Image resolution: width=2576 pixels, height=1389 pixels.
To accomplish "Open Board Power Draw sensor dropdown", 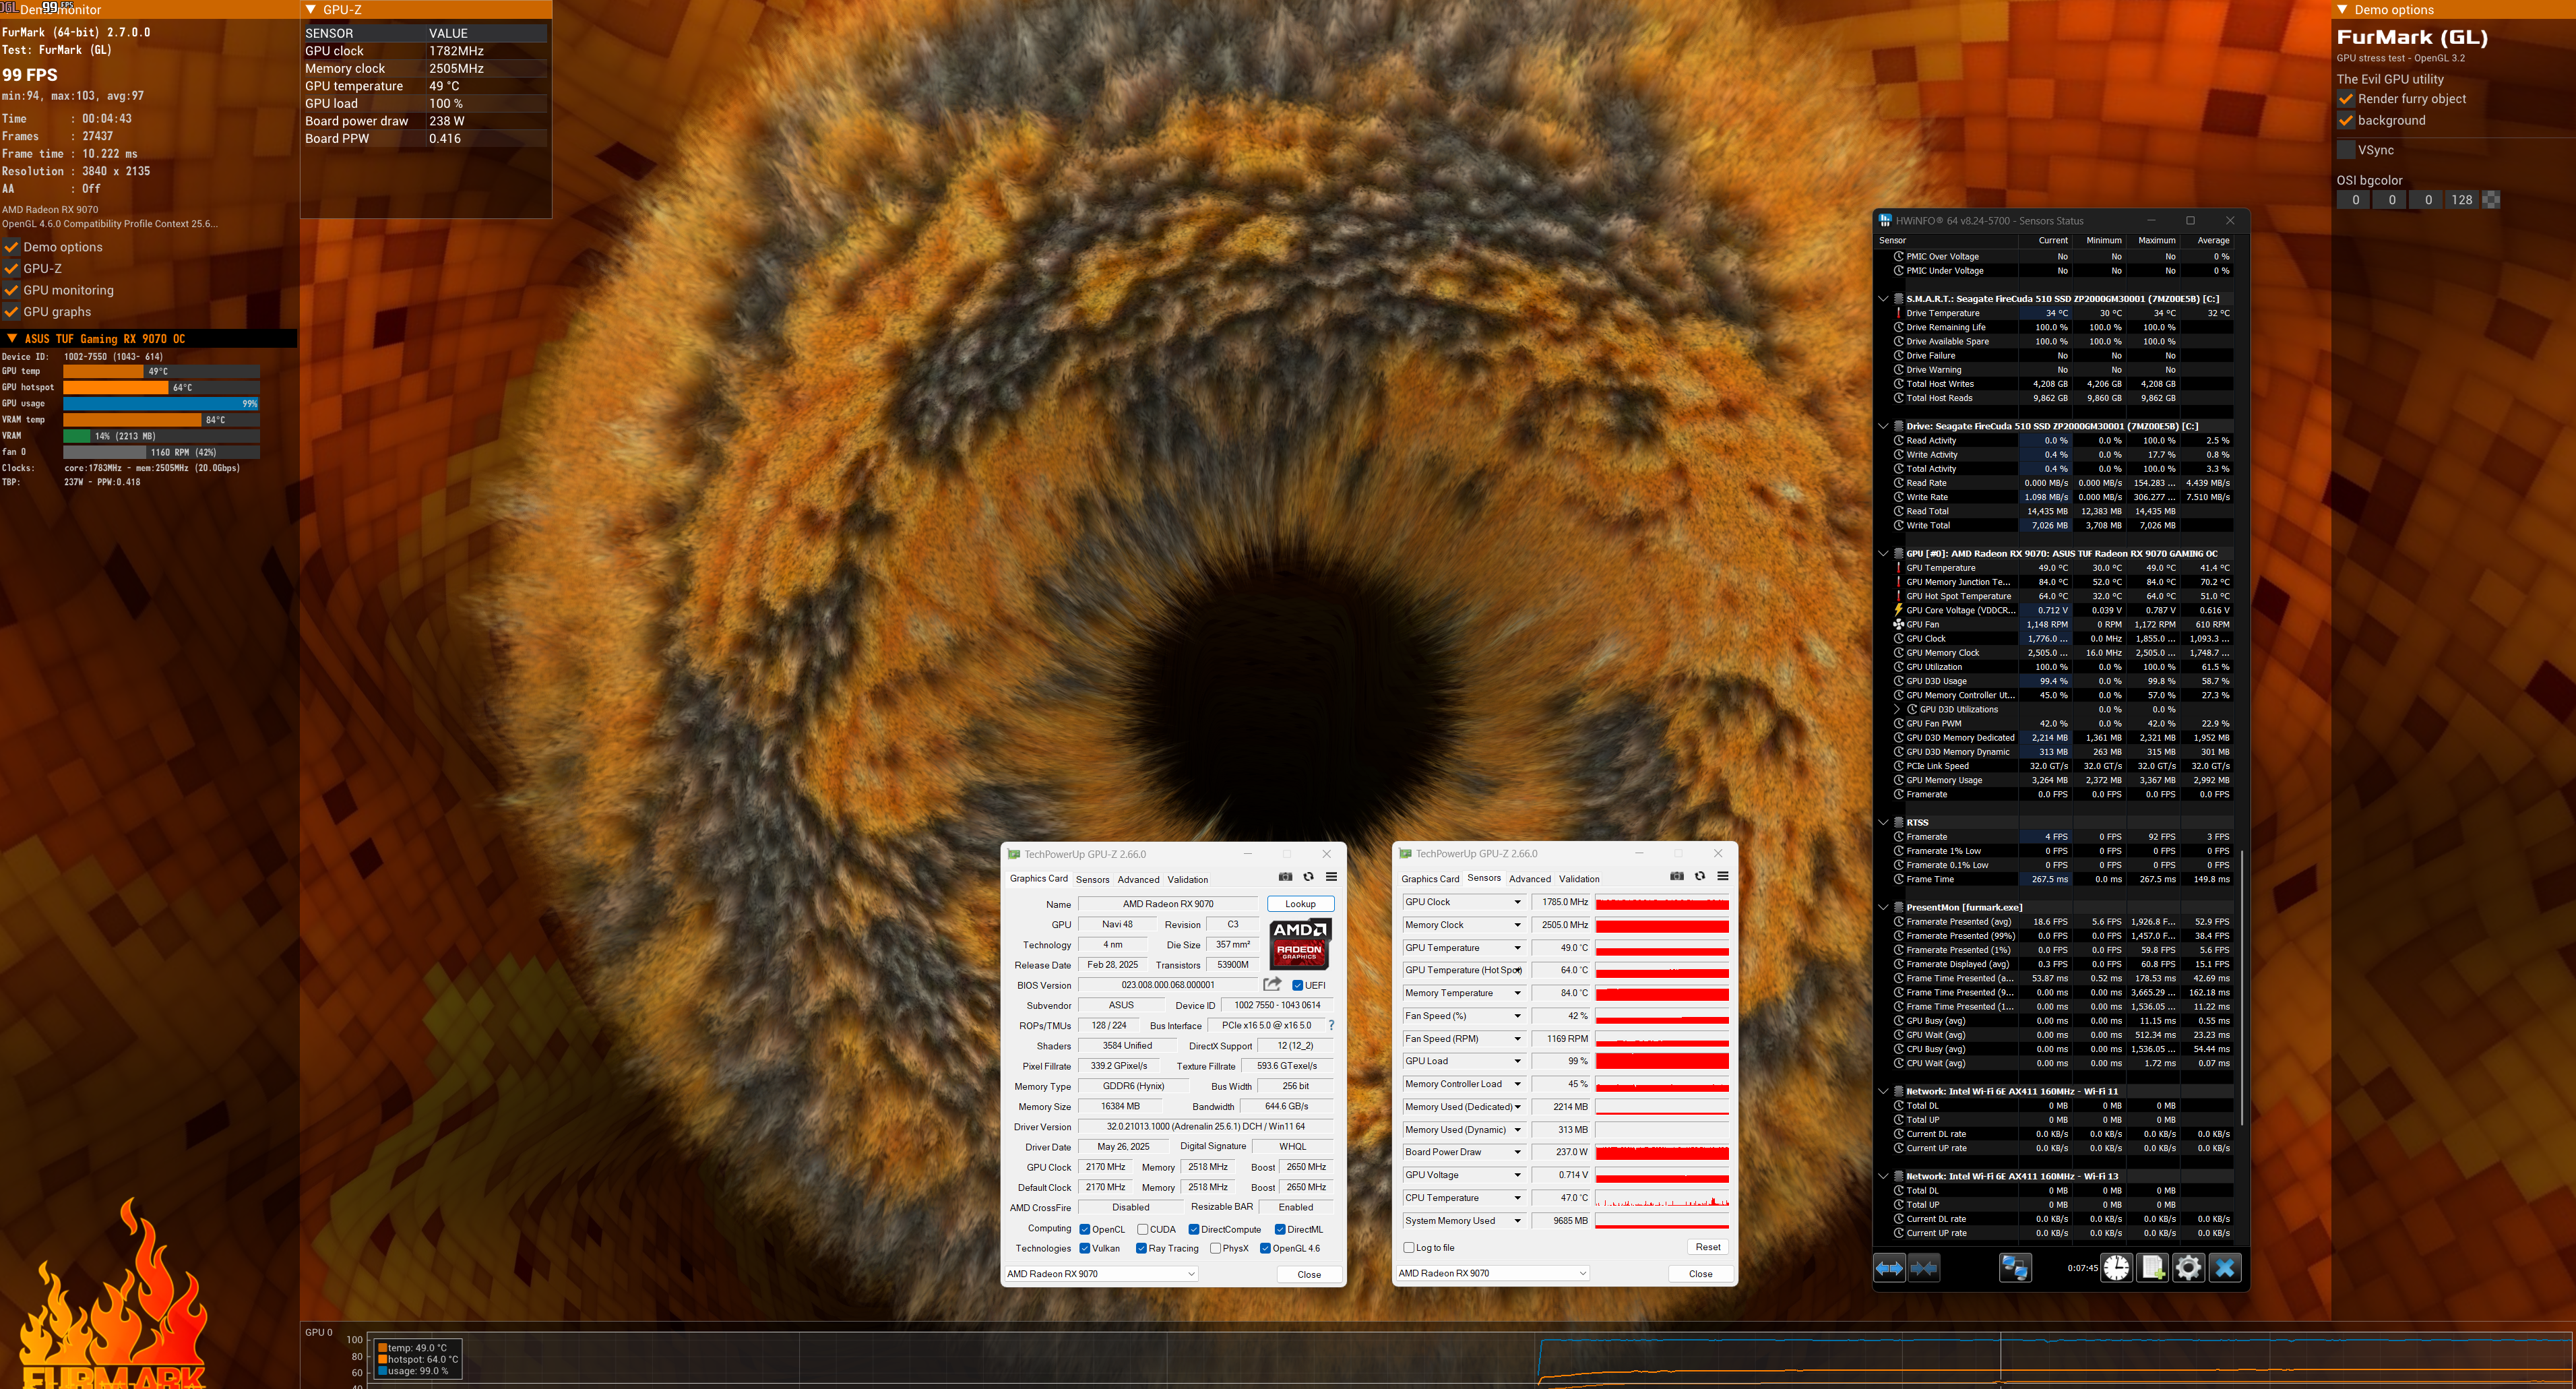I will point(1517,1152).
